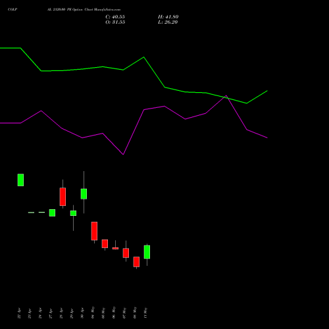The height and width of the screenshot is (329, 329).
Task: Click the high price value H: 41.80
Action: coord(168,17)
